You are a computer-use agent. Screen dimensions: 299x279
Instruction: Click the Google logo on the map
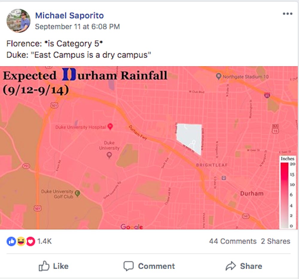coord(132,227)
